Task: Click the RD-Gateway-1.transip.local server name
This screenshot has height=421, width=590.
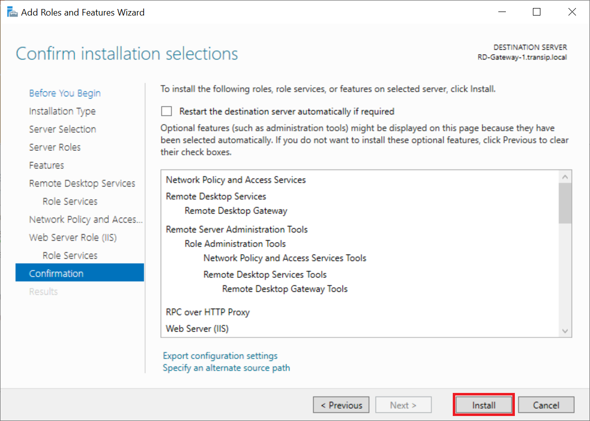Action: (522, 57)
